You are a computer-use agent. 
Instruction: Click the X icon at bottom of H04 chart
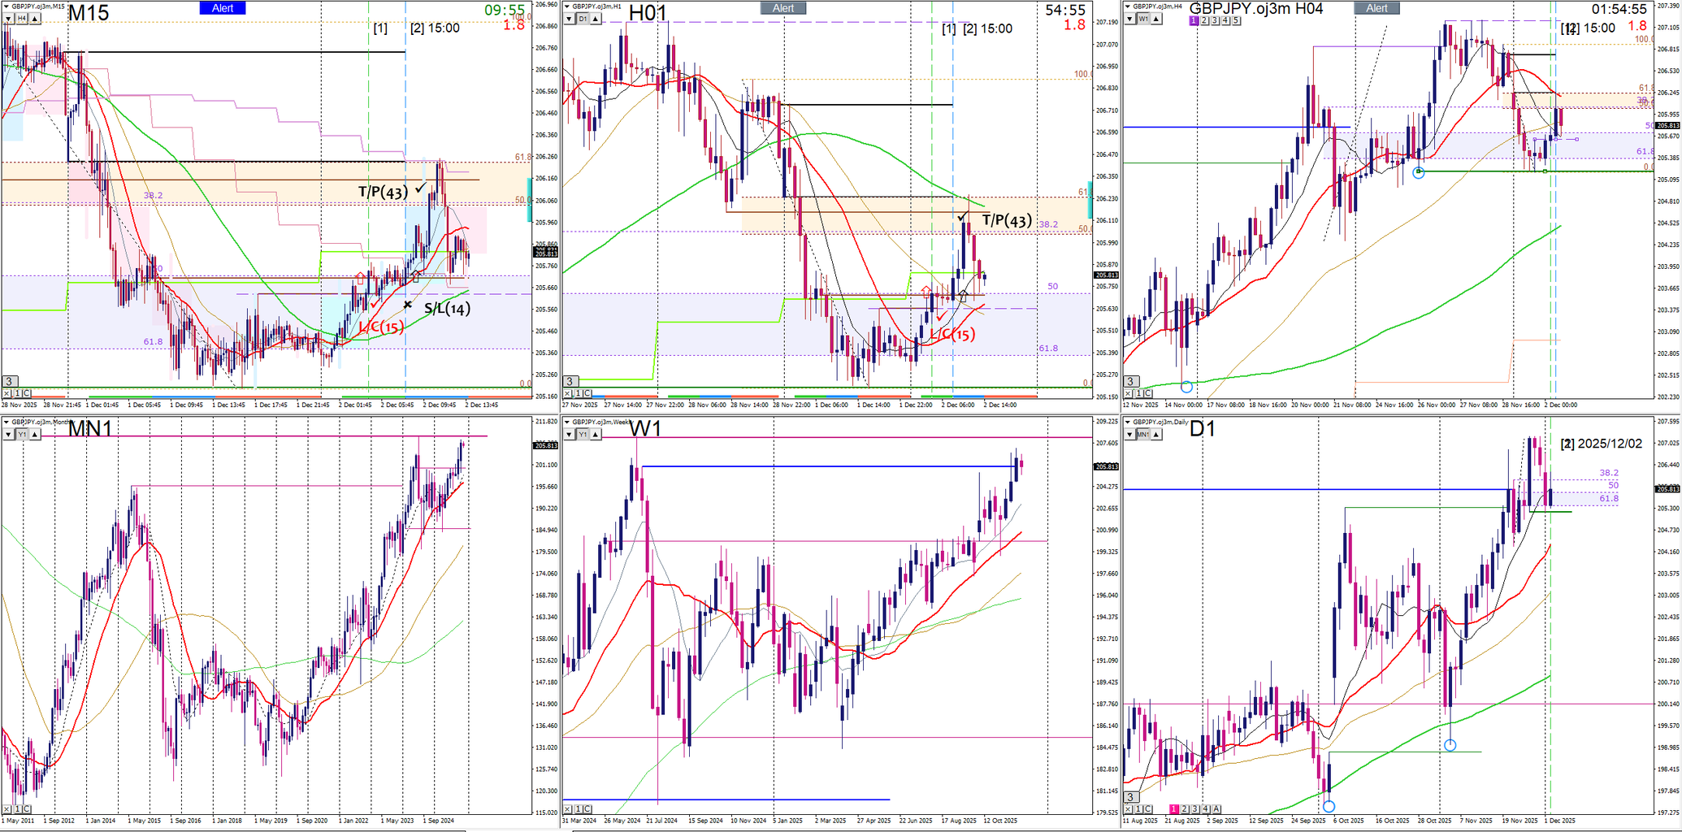[x=1129, y=393]
